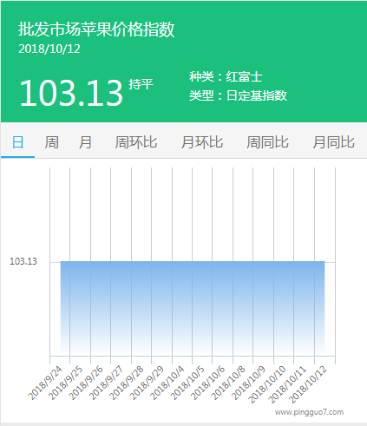Click the x-axis label 2018/10/6

coord(208,383)
